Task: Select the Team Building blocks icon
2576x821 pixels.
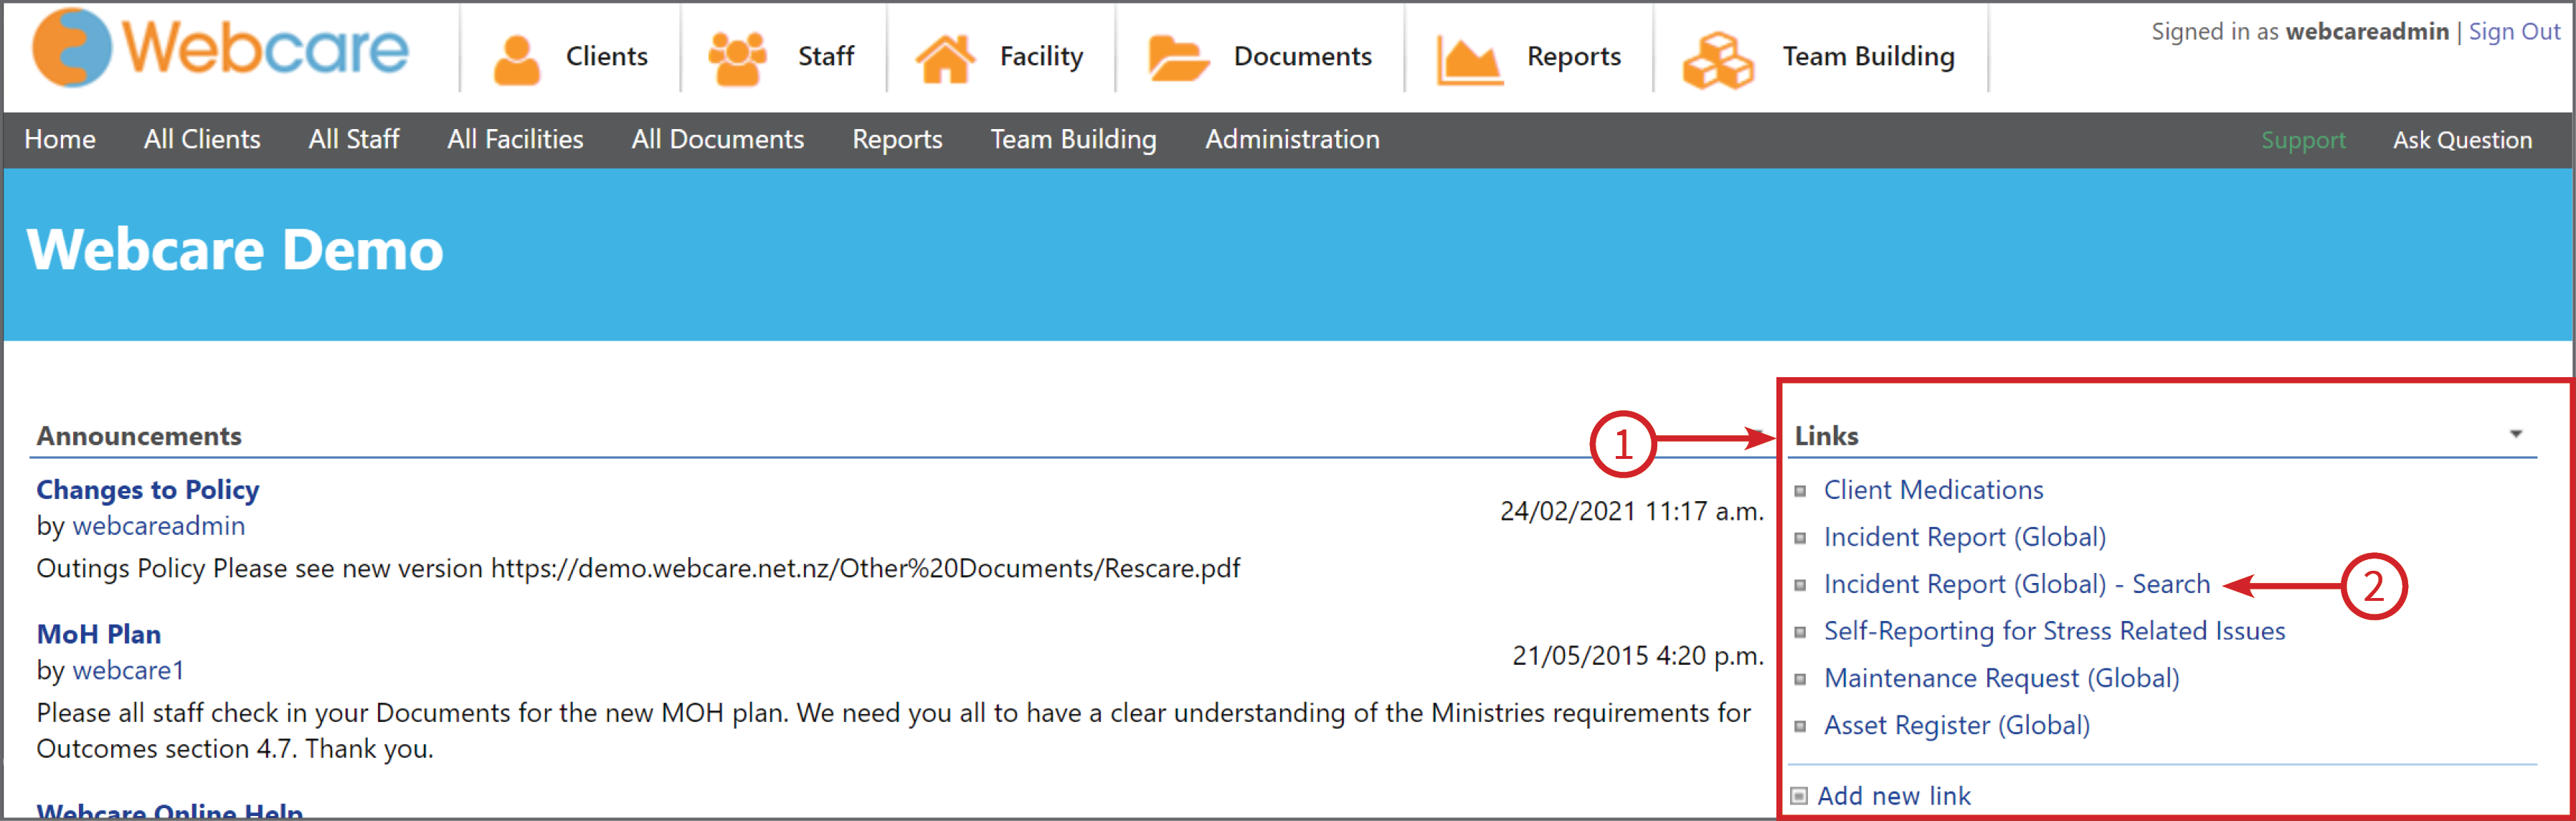Action: click(x=1717, y=60)
